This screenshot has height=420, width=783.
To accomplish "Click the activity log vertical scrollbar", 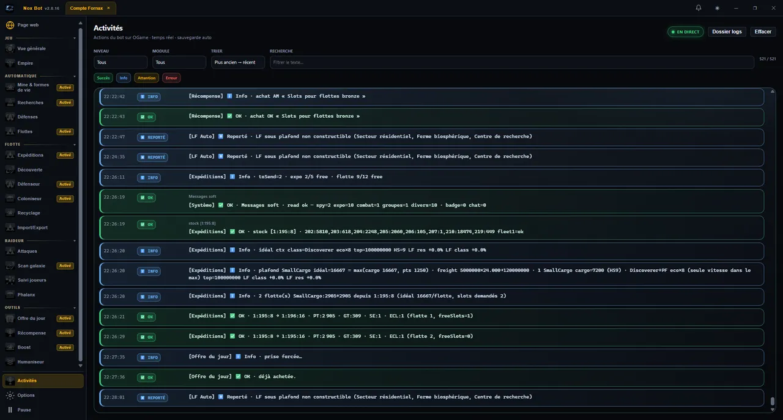I will (x=773, y=401).
